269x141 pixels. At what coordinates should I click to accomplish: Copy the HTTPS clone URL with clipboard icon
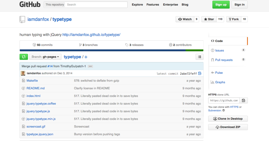click(244, 100)
